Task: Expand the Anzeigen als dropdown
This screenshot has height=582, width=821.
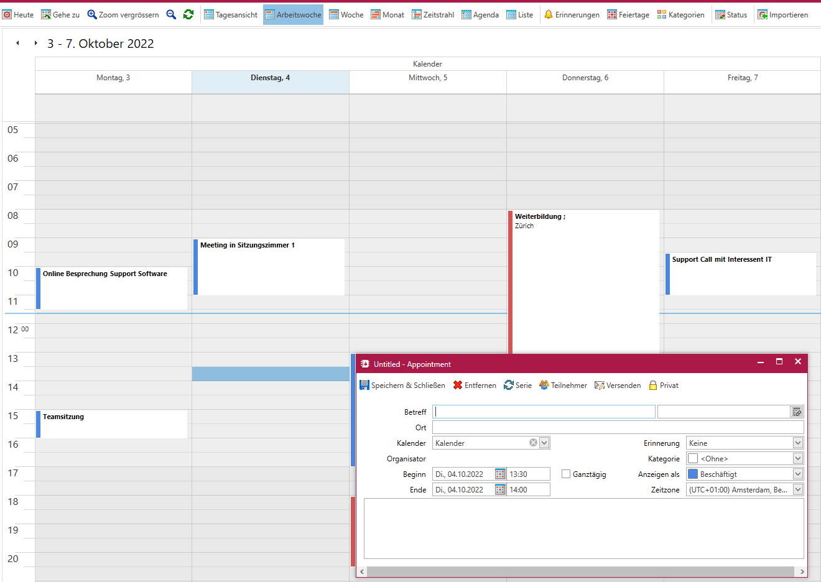Action: click(x=798, y=474)
